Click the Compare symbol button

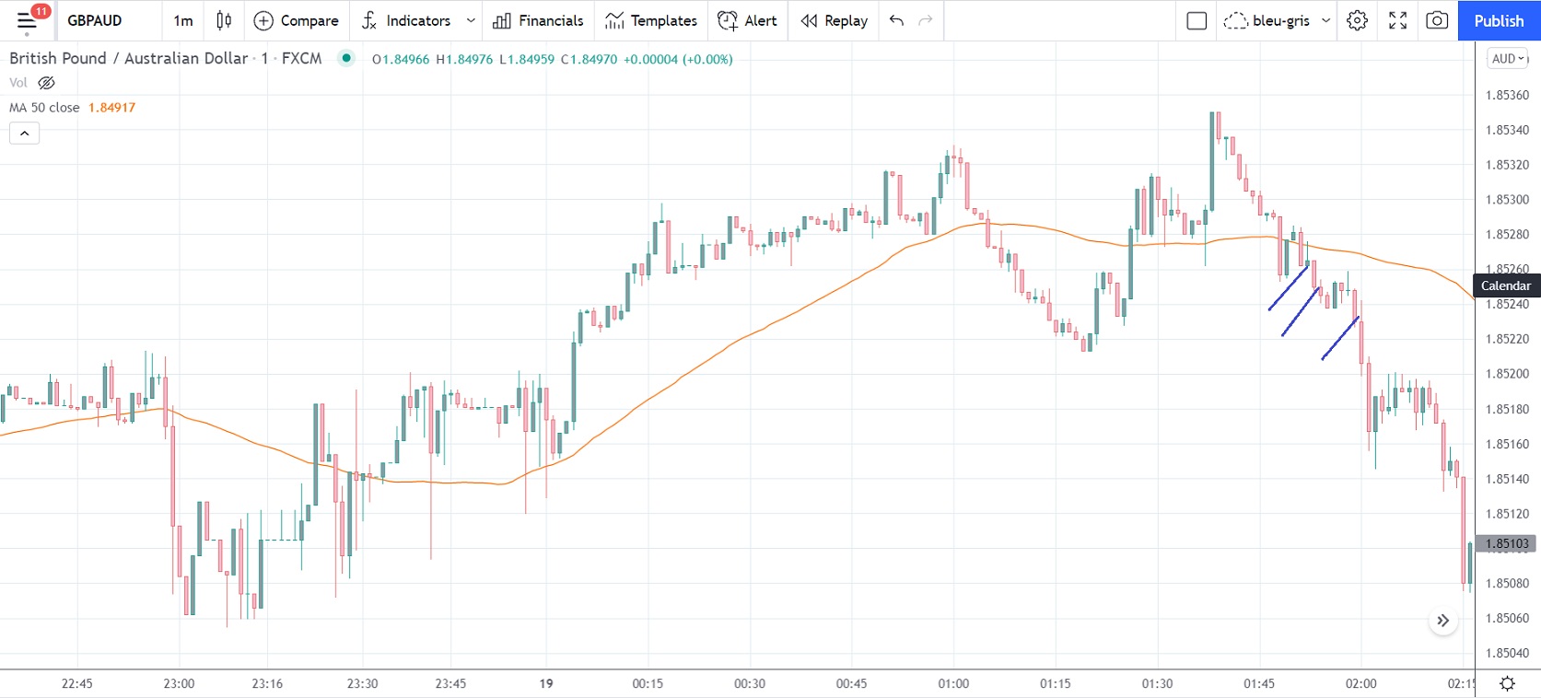point(296,20)
